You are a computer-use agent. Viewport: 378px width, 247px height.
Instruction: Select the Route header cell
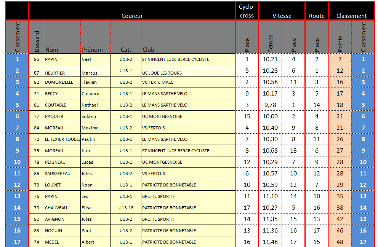317,16
